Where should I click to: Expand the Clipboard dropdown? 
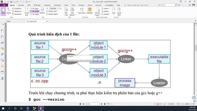[x=22, y=11]
